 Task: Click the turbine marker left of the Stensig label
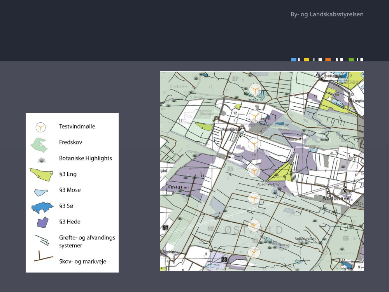pyautogui.click(x=254, y=252)
